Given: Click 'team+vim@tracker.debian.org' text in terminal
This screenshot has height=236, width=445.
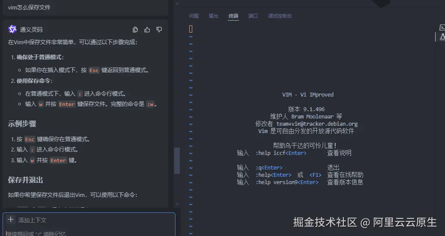Looking at the screenshot, I should pyautogui.click(x=317, y=124).
